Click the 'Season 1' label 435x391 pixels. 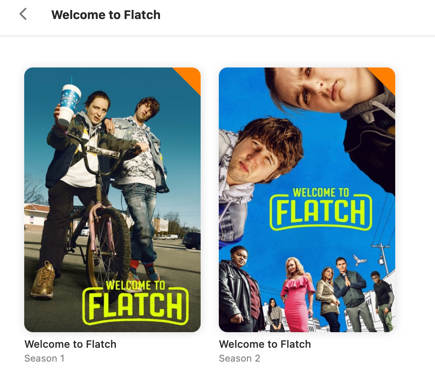pos(45,358)
